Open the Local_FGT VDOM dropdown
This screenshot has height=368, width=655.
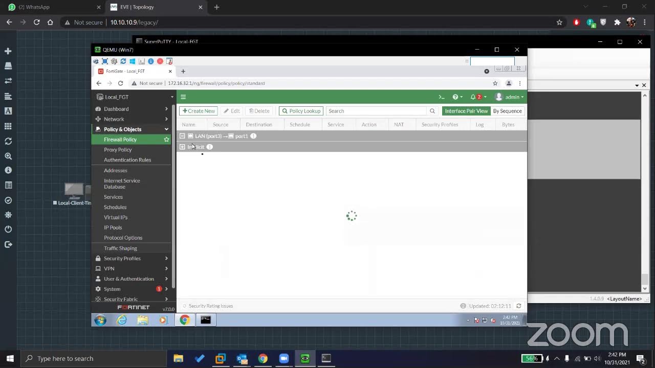[x=134, y=97]
